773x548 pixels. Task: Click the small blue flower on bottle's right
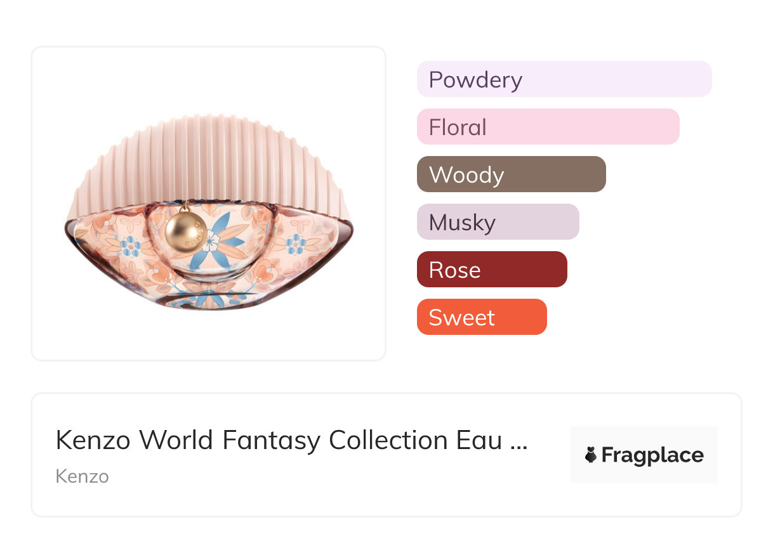pos(296,244)
